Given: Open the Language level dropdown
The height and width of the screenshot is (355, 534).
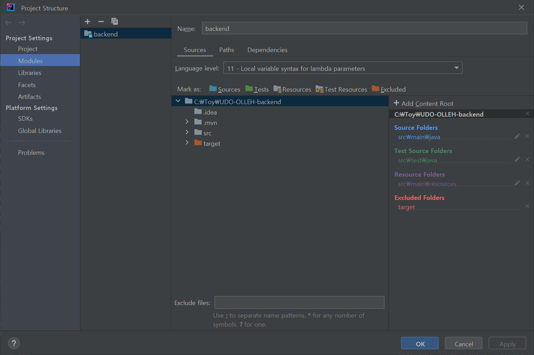Looking at the screenshot, I should (x=456, y=68).
